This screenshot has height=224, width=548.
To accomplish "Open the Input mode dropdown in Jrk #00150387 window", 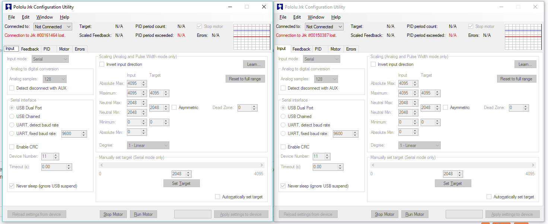I will coord(322,59).
